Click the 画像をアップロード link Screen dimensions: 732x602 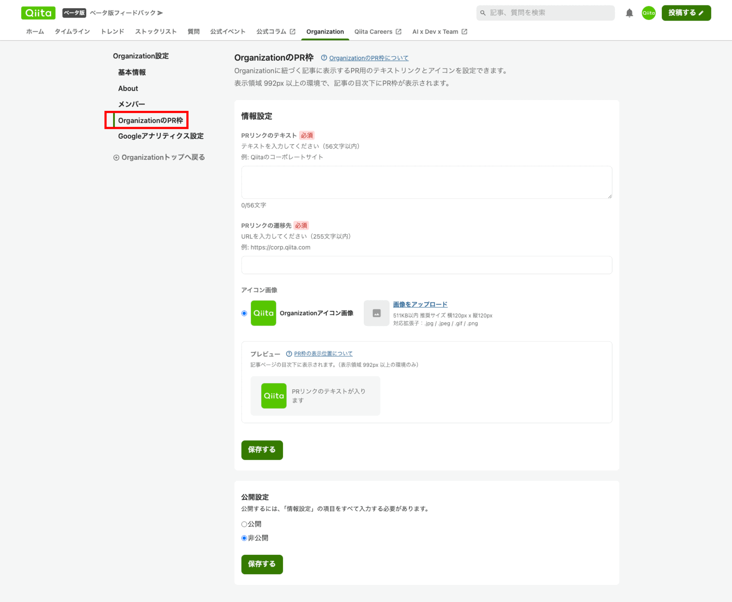click(x=420, y=304)
